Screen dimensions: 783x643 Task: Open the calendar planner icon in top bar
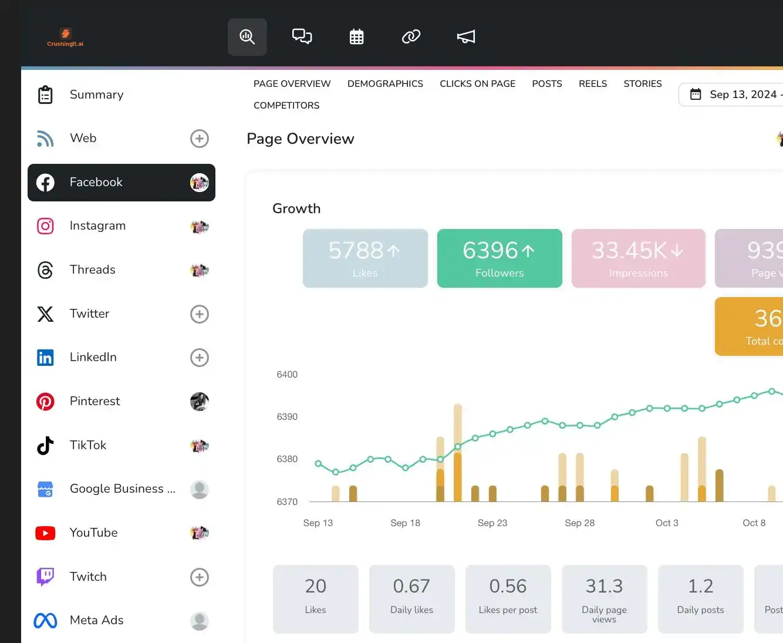[x=356, y=37]
